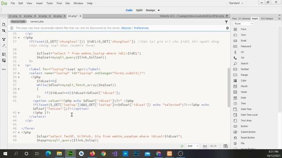
Task: Insert a Range field
Action: point(244,75)
